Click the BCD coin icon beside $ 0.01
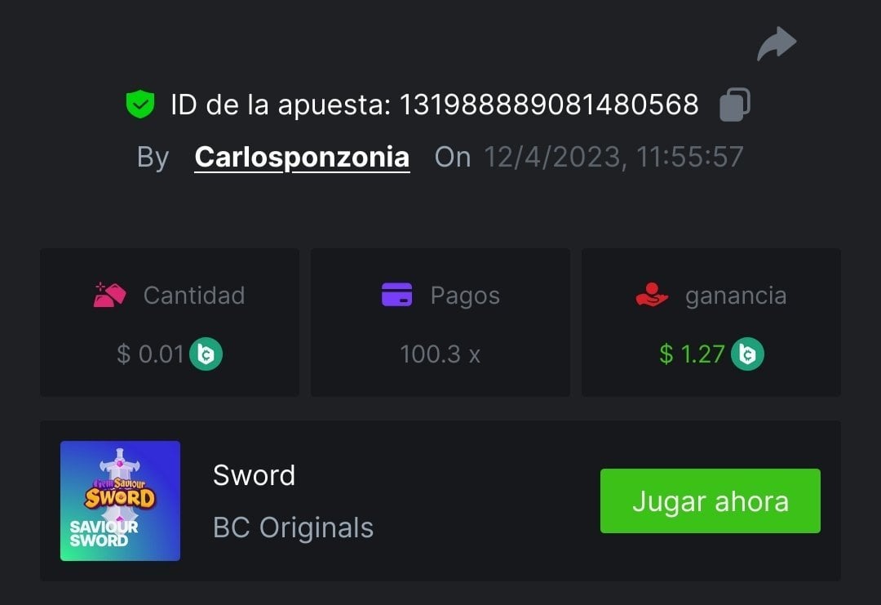 coord(206,354)
